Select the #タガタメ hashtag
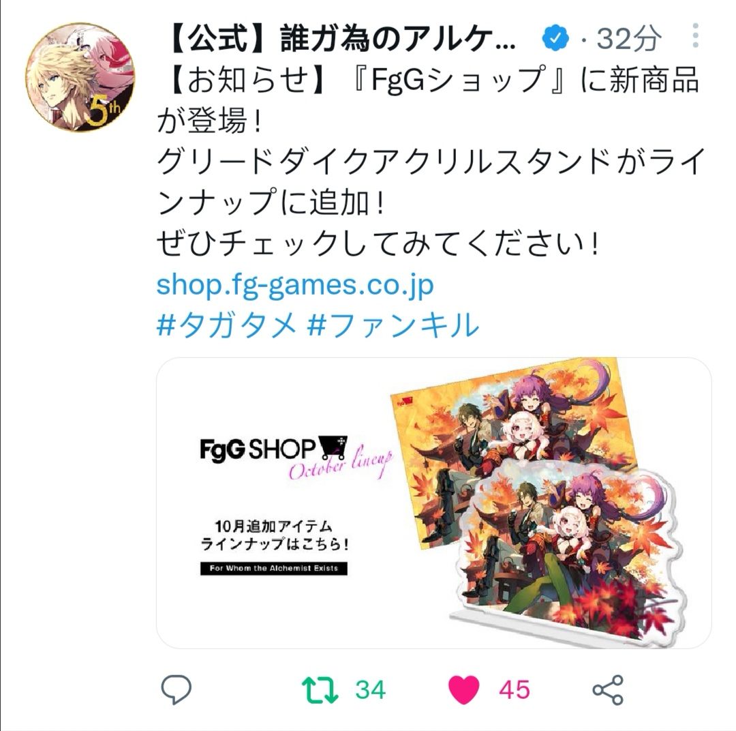The width and height of the screenshot is (736, 731). tap(227, 325)
